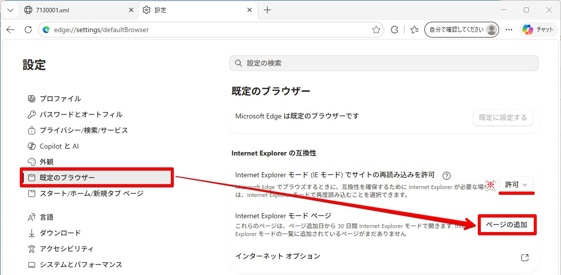Open the three-dot settings and more menu
Screen dimensions: 561x275
tap(509, 30)
